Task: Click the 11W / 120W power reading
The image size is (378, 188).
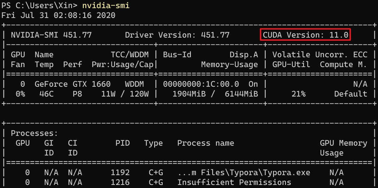Action: [125, 94]
